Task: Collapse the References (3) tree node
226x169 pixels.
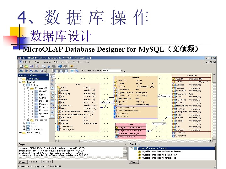Action: click(x=20, y=133)
